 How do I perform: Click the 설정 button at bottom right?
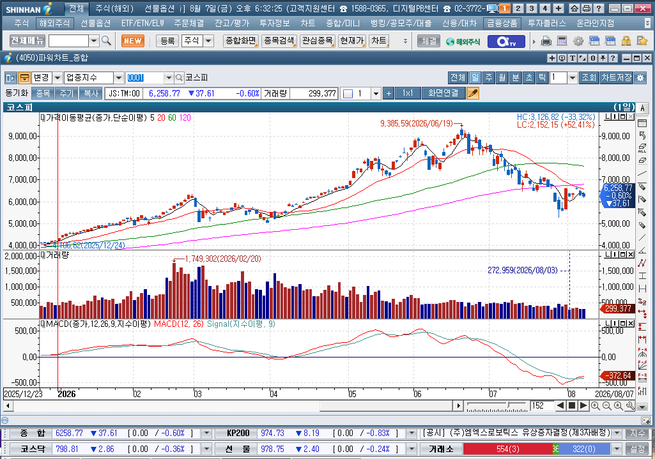638,449
